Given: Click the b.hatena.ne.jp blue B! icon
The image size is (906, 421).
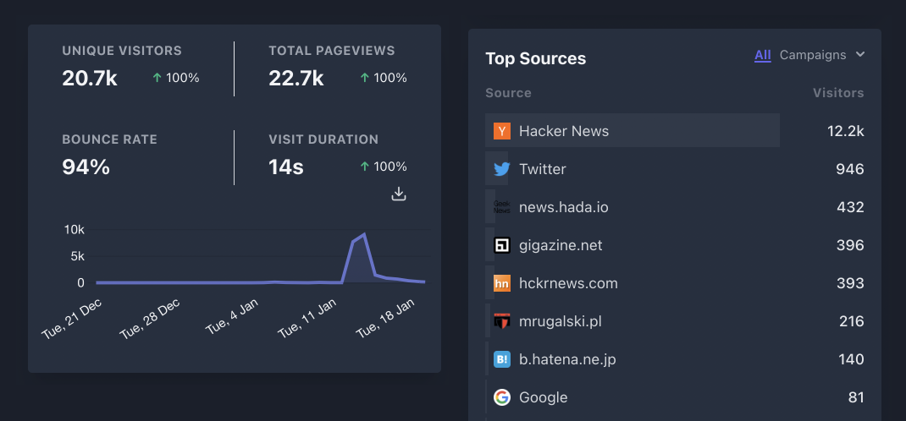Looking at the screenshot, I should [502, 359].
